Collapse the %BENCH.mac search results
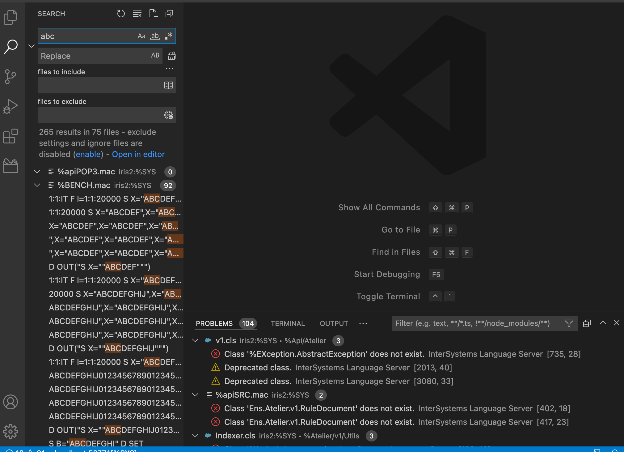The height and width of the screenshot is (452, 624). [x=37, y=185]
